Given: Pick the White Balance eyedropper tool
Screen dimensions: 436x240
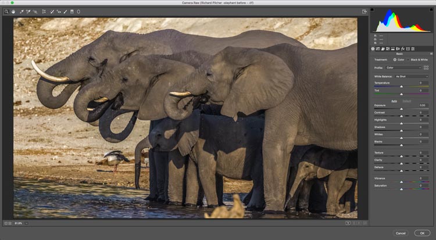Looking at the screenshot, I should click(x=22, y=12).
